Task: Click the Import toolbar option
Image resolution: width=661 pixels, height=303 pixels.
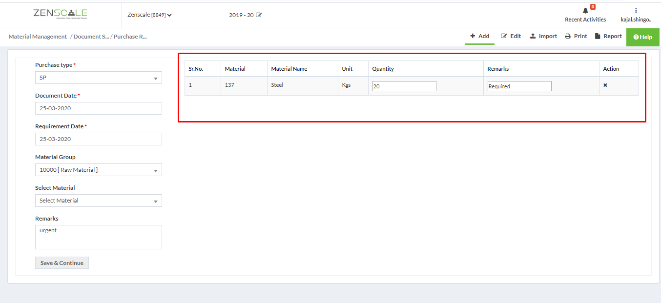Action: (544, 36)
